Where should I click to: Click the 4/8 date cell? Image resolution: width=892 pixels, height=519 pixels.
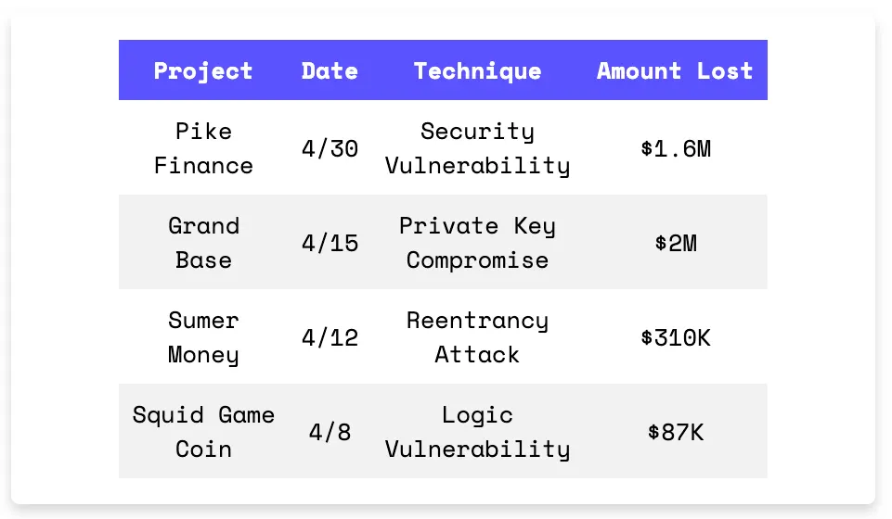pyautogui.click(x=330, y=432)
